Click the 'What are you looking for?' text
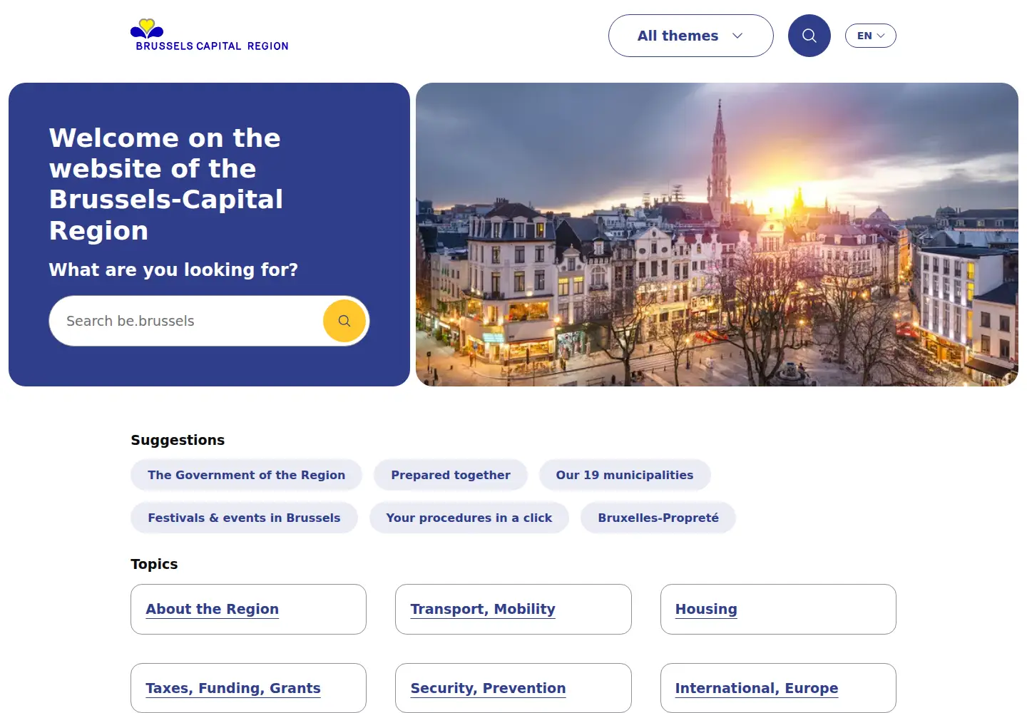 [x=173, y=270]
